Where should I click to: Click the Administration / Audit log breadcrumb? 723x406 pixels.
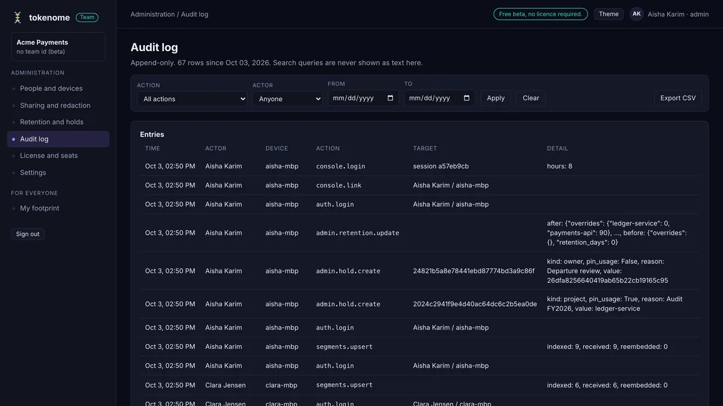click(169, 14)
